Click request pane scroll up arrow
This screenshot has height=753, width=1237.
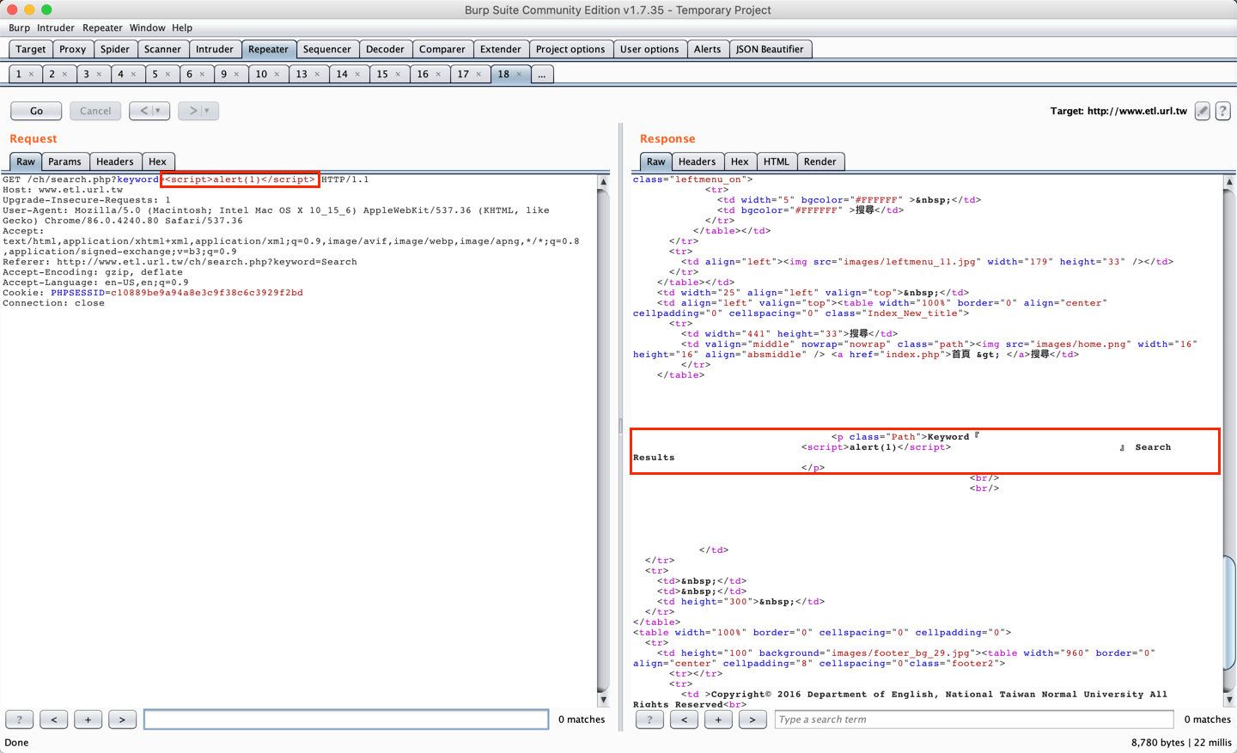point(603,182)
